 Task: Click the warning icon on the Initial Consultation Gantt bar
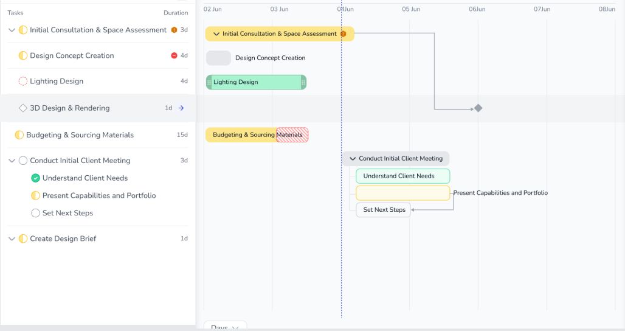coord(343,34)
